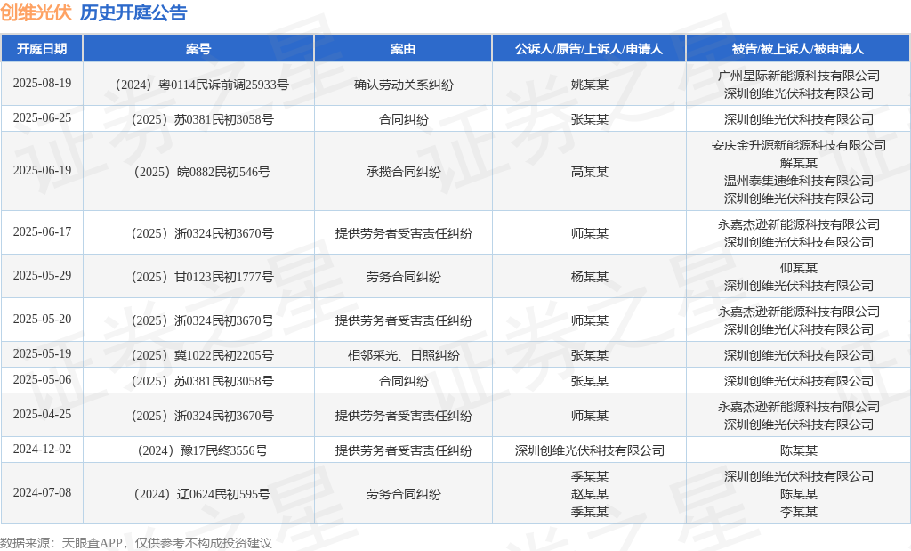Click plaintiff 杨某某
This screenshot has width=911, height=551.
[x=589, y=277]
